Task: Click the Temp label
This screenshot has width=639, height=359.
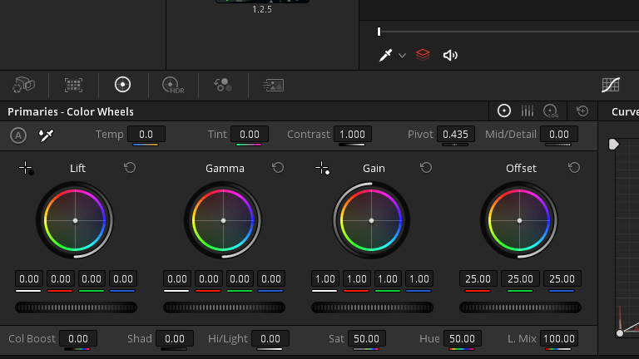Action: pos(109,135)
